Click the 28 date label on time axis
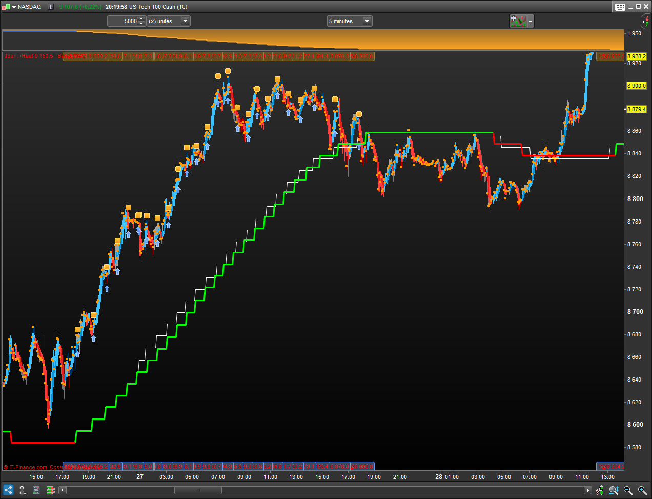The width and height of the screenshot is (652, 499). (x=439, y=477)
